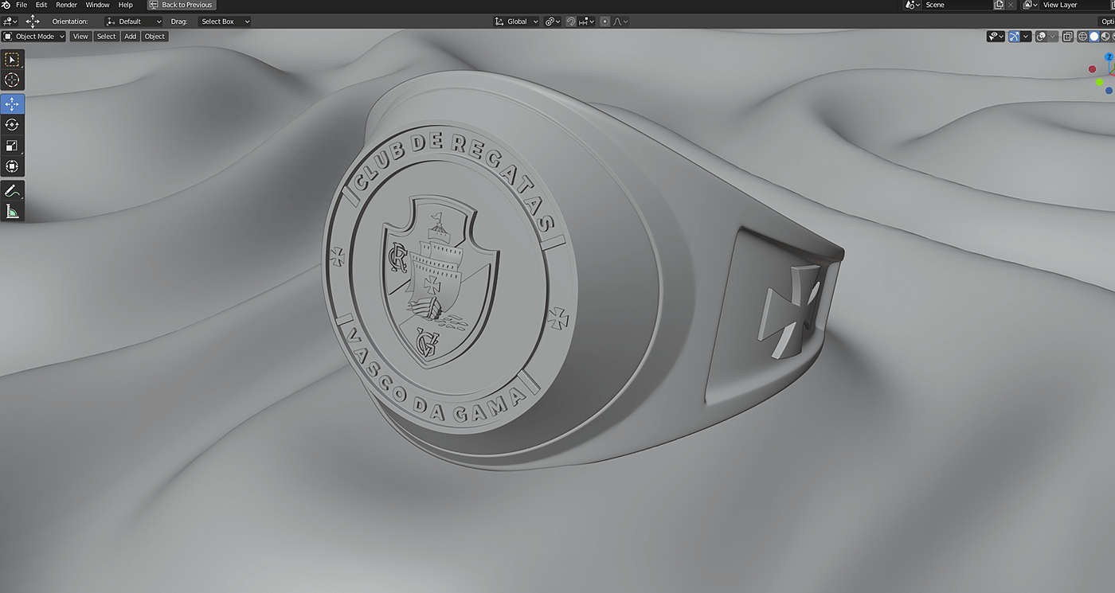Click the green Y axis gizmo dot

(x=1100, y=82)
